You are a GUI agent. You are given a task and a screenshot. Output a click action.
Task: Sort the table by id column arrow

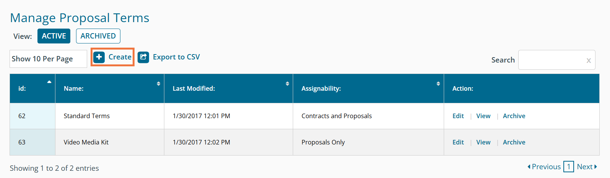[49, 82]
